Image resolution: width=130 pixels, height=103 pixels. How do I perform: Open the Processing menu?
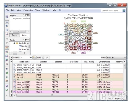point(28,10)
